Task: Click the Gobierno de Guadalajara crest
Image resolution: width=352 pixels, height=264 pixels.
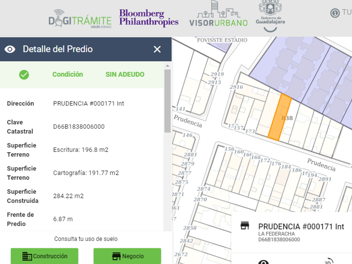Action: (x=270, y=16)
